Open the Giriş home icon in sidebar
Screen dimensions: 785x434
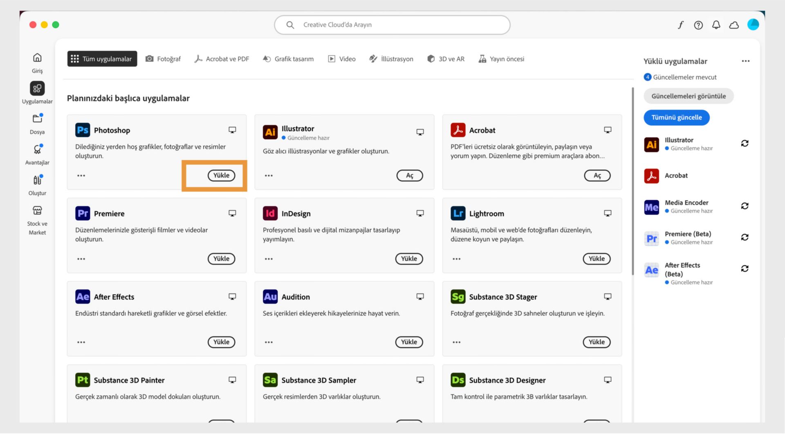(37, 58)
